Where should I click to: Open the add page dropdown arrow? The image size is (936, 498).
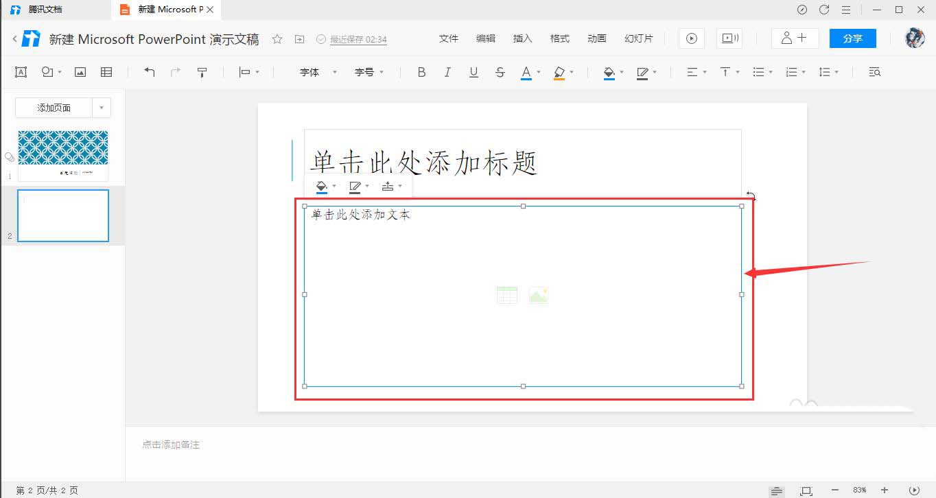pos(102,108)
